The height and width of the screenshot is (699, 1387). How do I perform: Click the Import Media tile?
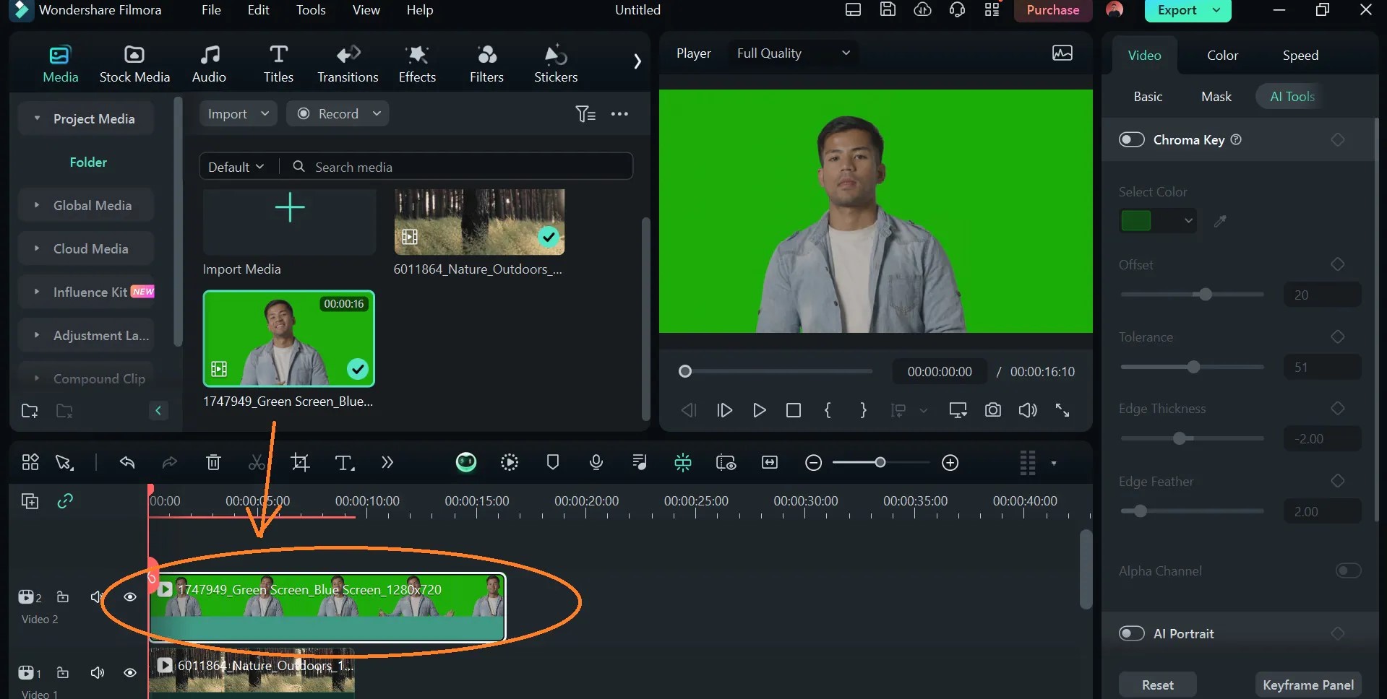289,222
